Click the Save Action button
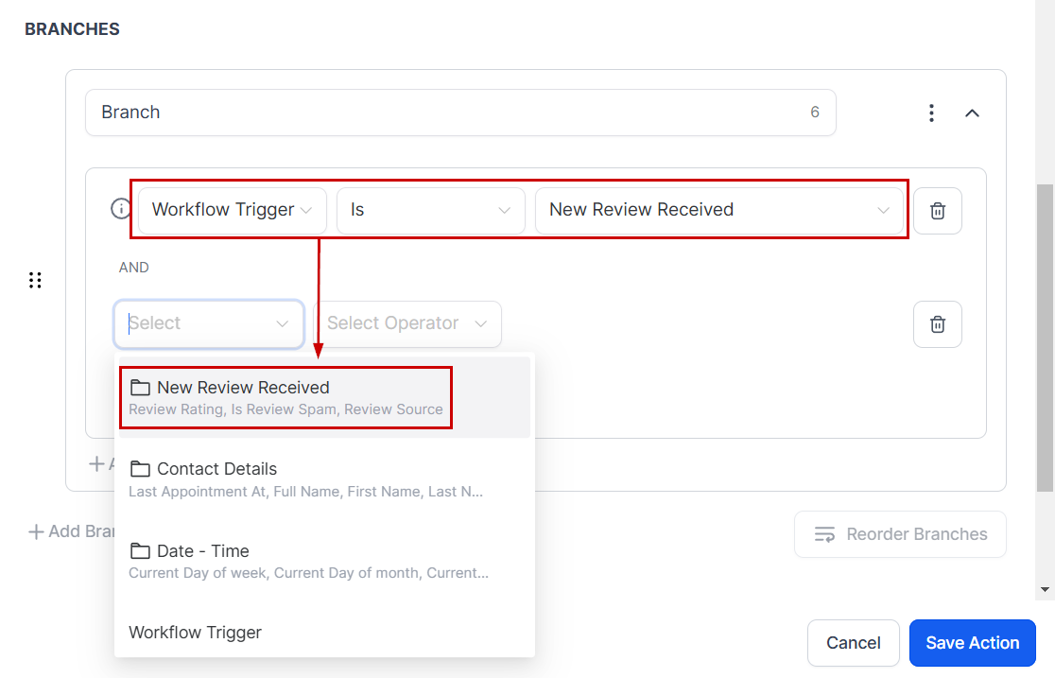 click(x=972, y=643)
